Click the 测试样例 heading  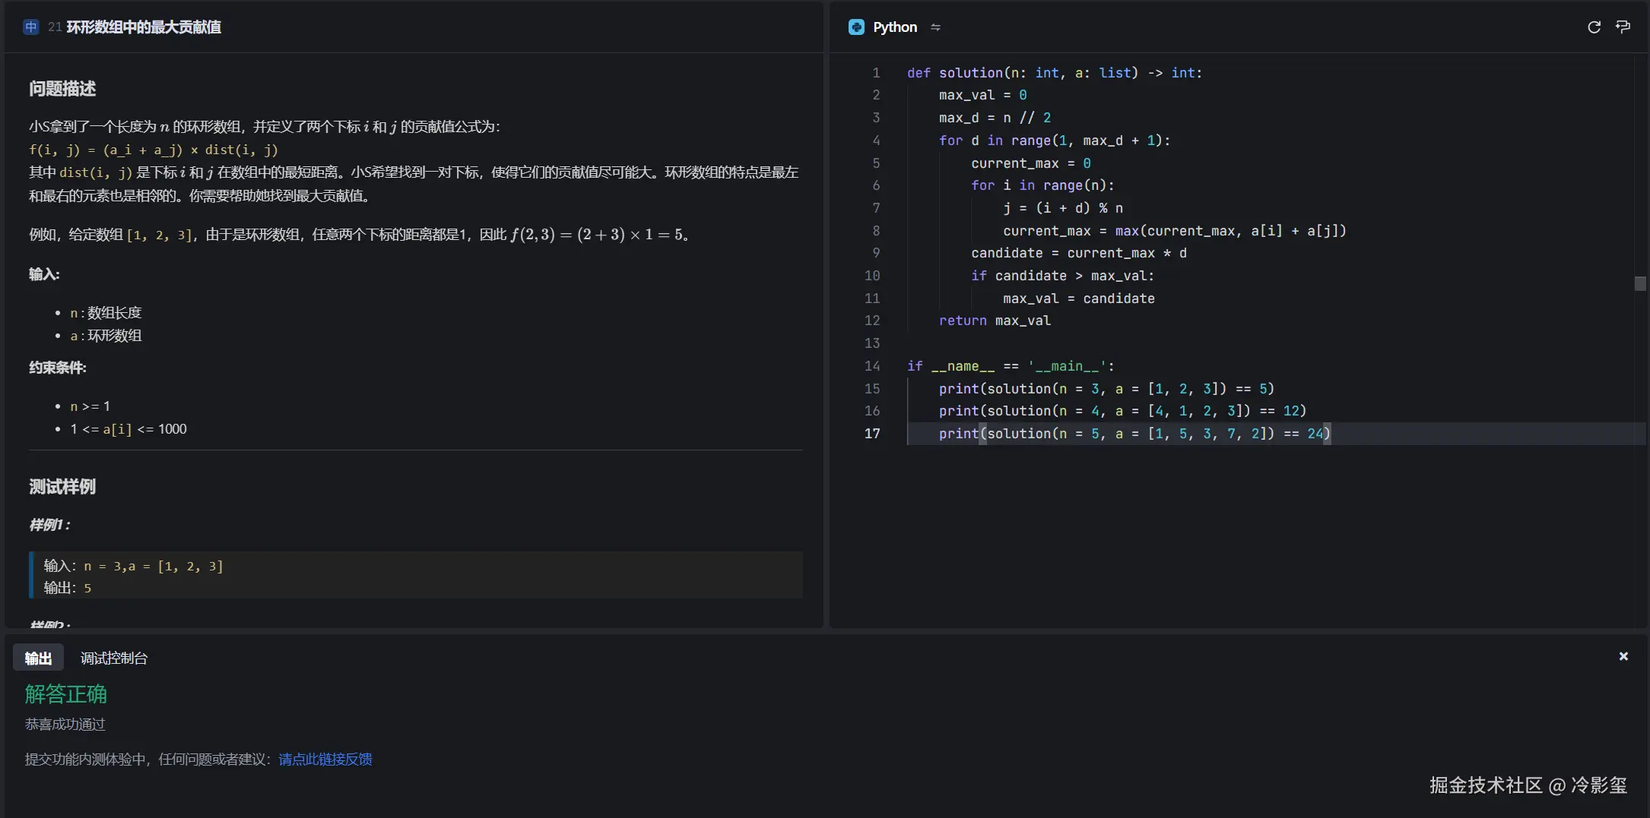pos(62,487)
